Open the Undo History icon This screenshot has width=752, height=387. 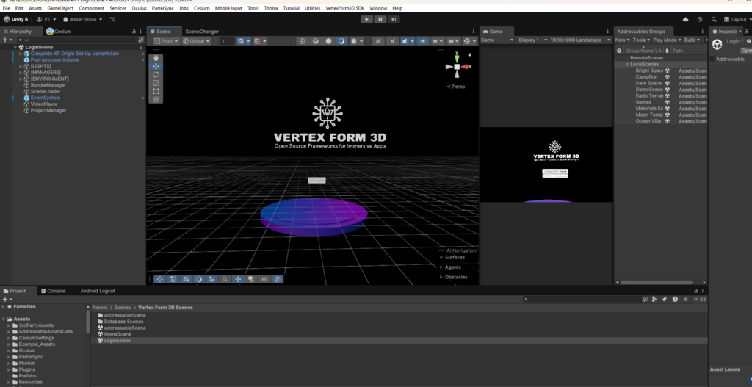pos(700,19)
